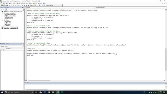Switch to the Alphabetic properties tab
The width and height of the screenshot is (167, 94).
pyautogui.click(x=3, y=48)
